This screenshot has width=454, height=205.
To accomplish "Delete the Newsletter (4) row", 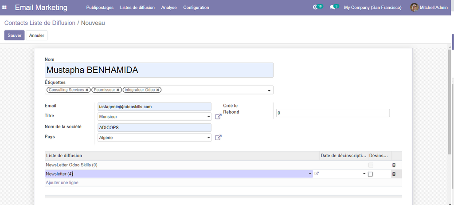I will point(394,174).
